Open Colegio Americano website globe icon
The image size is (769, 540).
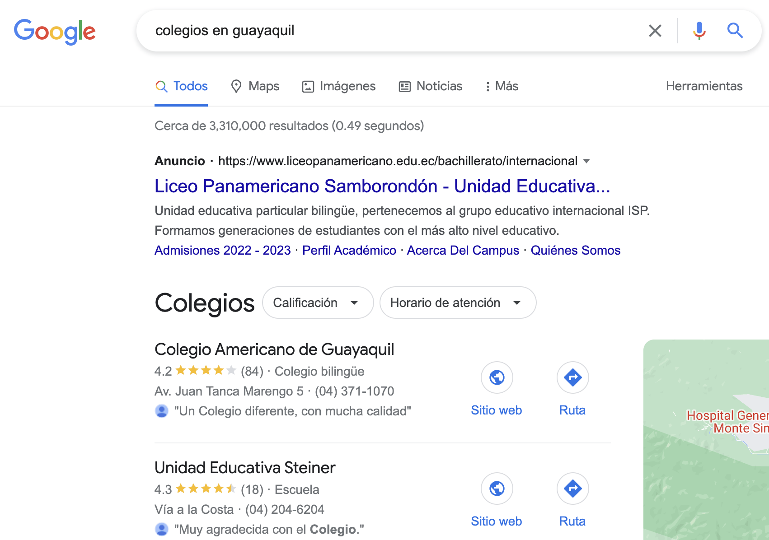click(x=497, y=377)
